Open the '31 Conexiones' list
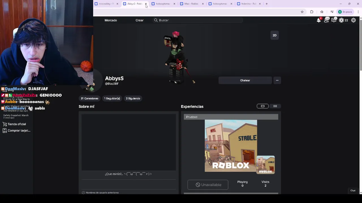Screen dimensions: 362x203 [x=89, y=98]
